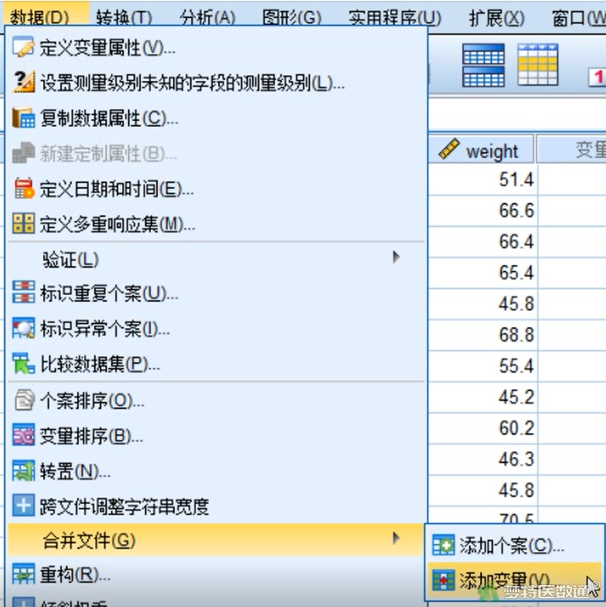This screenshot has height=607, width=606.
Task: Click the 添加个案 submenu icon
Action: pos(443,545)
